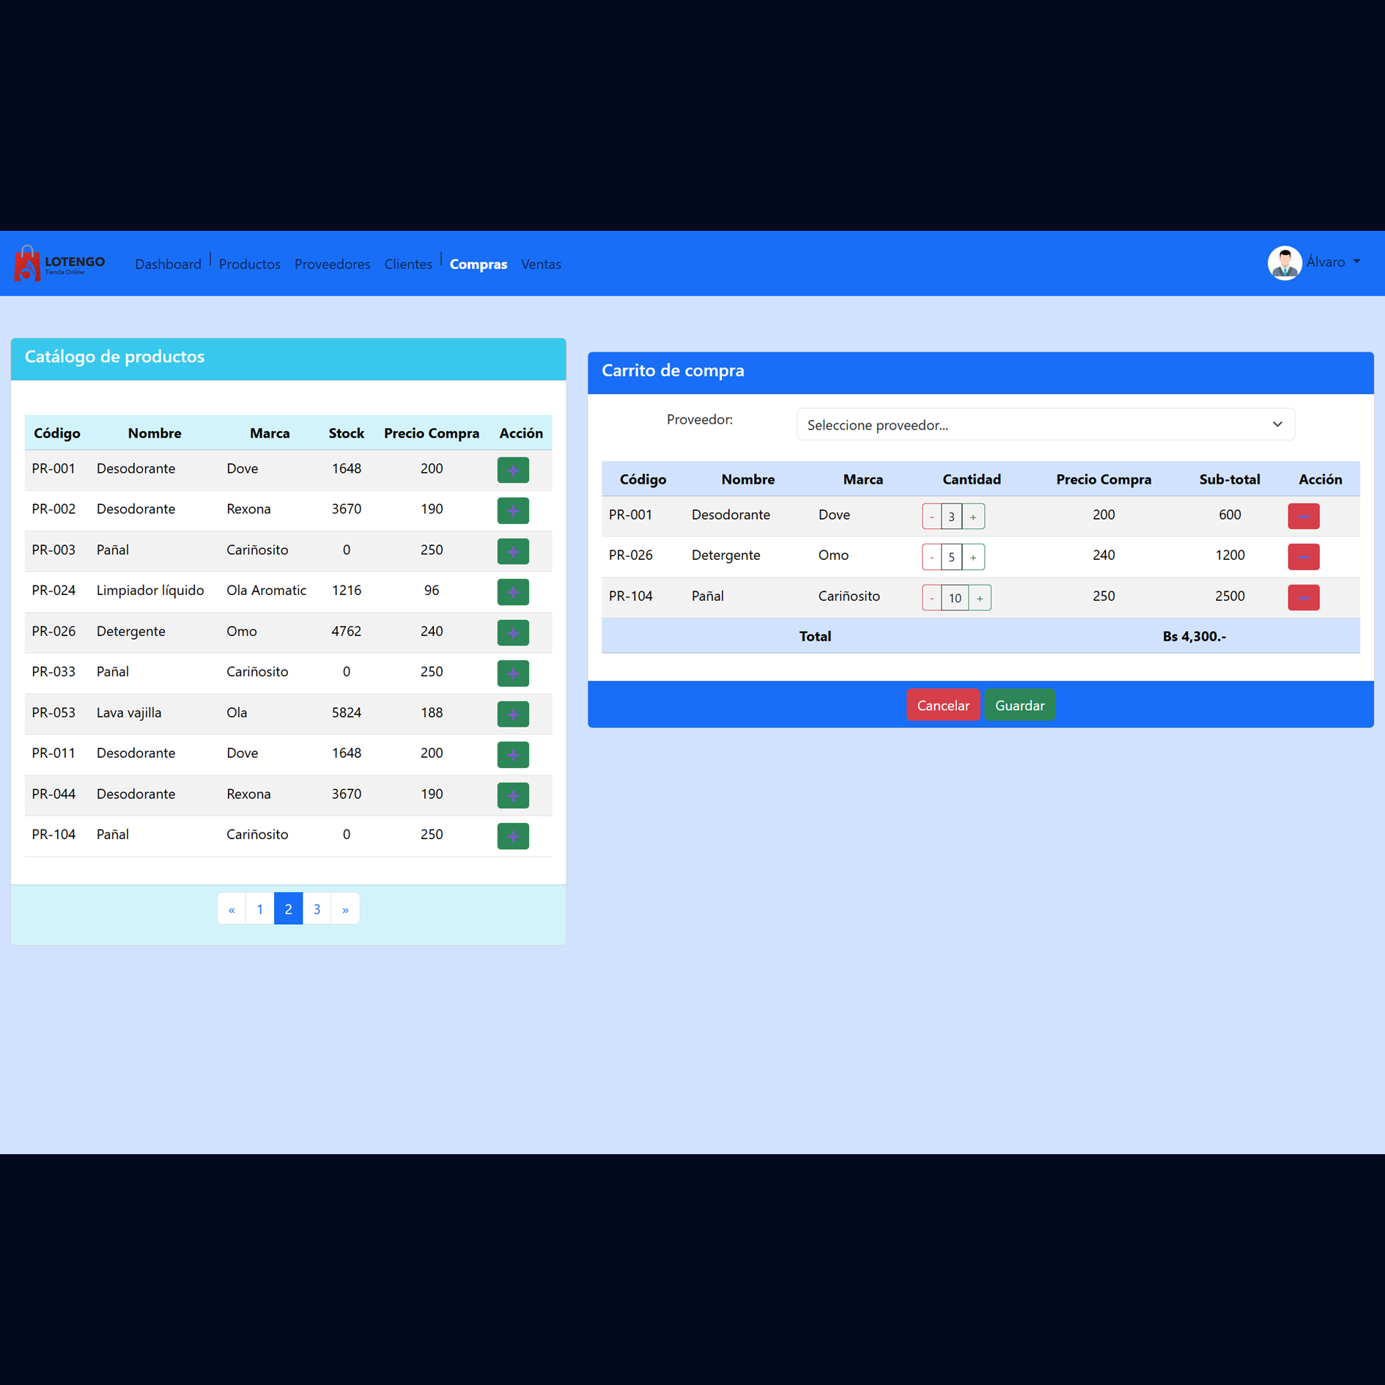Add PR-001 Dove Desodorante to cart
Viewport: 1385px width, 1385px height.
tap(513, 470)
